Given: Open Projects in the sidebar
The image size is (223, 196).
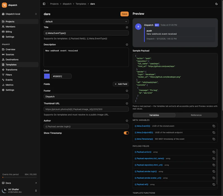Looking at the screenshot, I should click(x=20, y=22).
